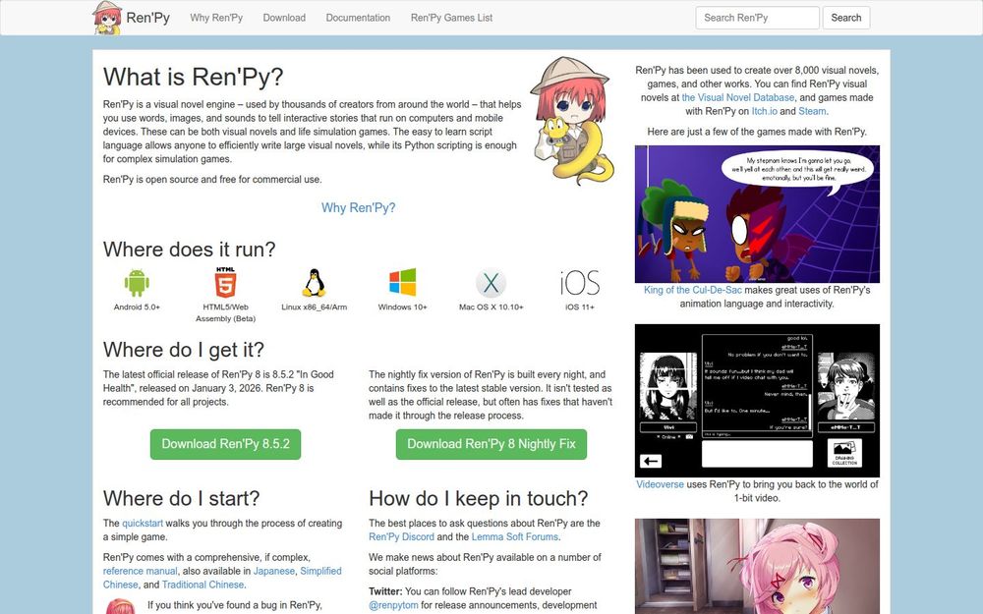Focus the Search Ren'Py input field
983x614 pixels.
pyautogui.click(x=757, y=18)
